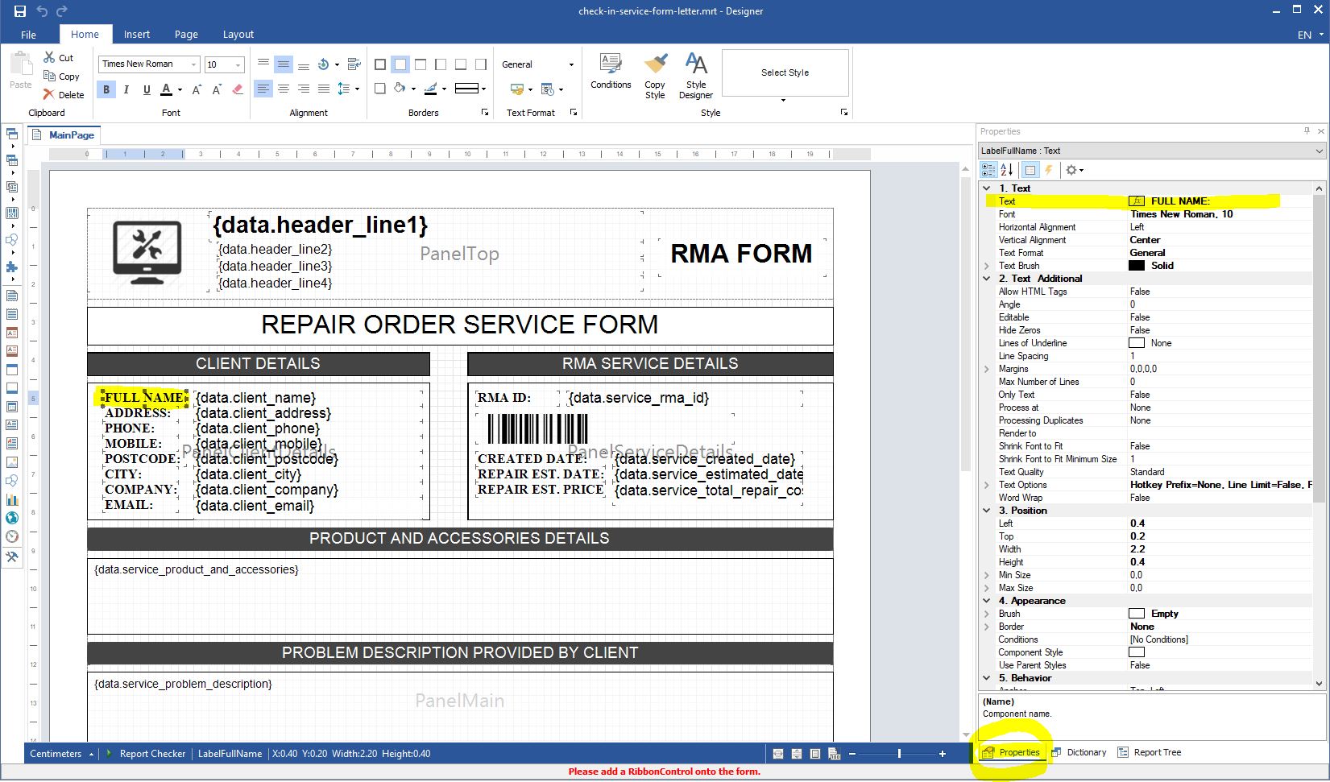The height and width of the screenshot is (782, 1330).
Task: Click the Cut button in Clipboard
Action: coord(59,58)
